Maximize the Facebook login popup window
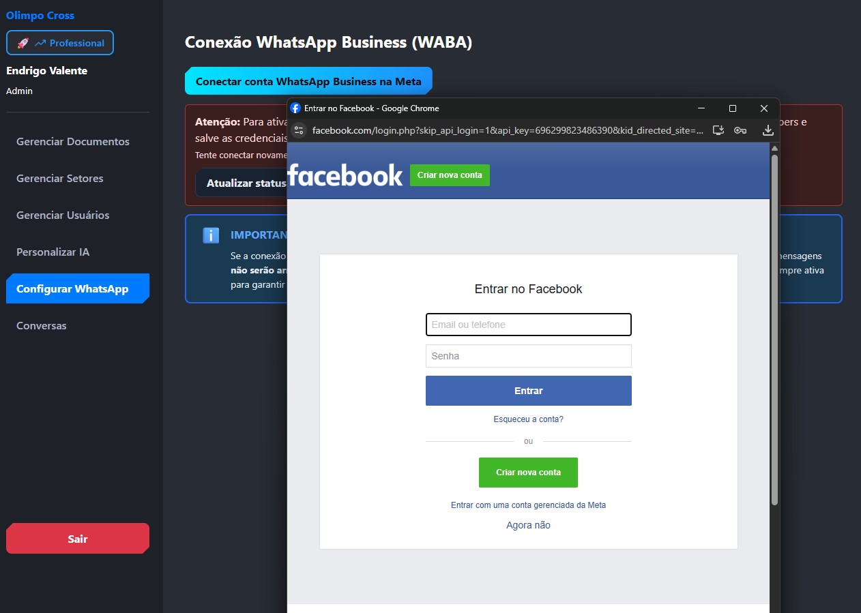Viewport: 861px width, 613px height. (x=733, y=108)
